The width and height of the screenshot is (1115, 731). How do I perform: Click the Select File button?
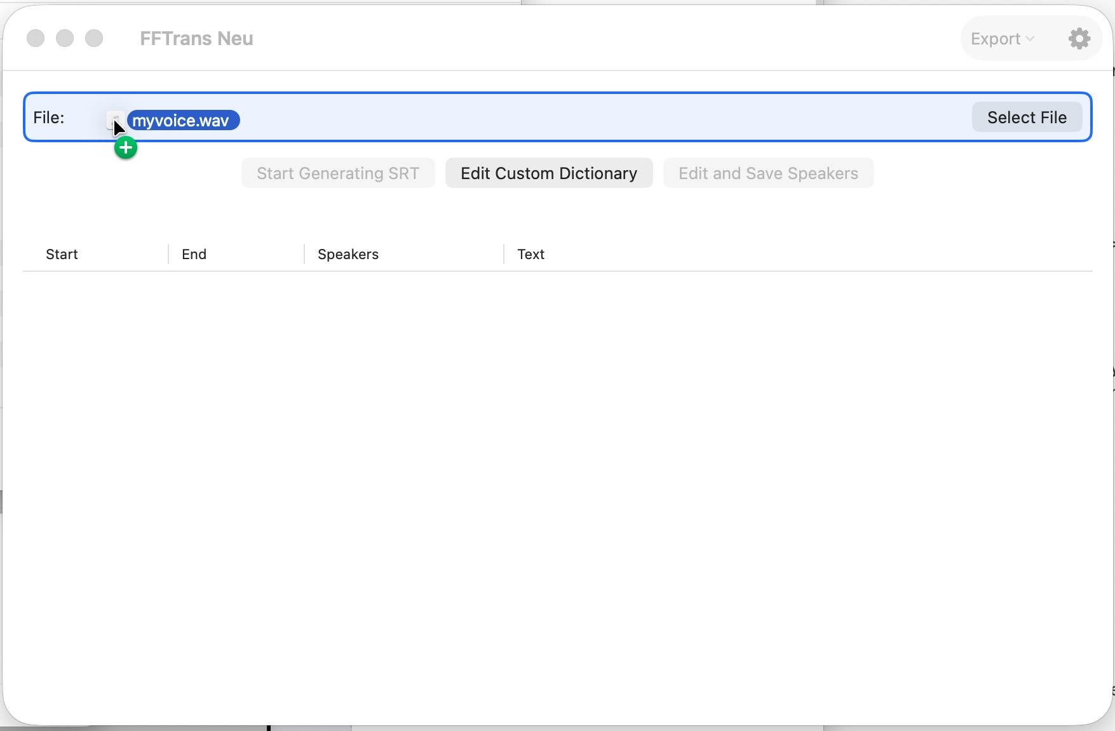click(x=1027, y=117)
